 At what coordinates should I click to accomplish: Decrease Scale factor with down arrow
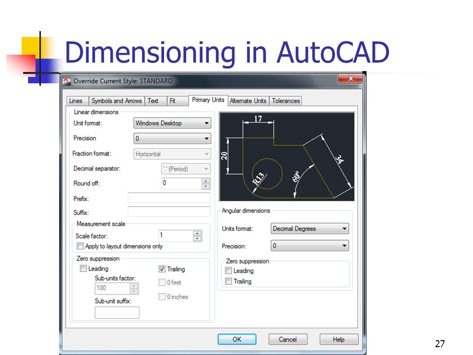pyautogui.click(x=197, y=239)
